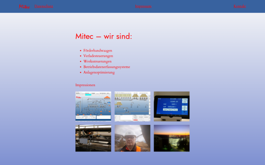Screen dimensions: 265x165
Task: Go to the Kontakt page
Action: pos(240,6)
